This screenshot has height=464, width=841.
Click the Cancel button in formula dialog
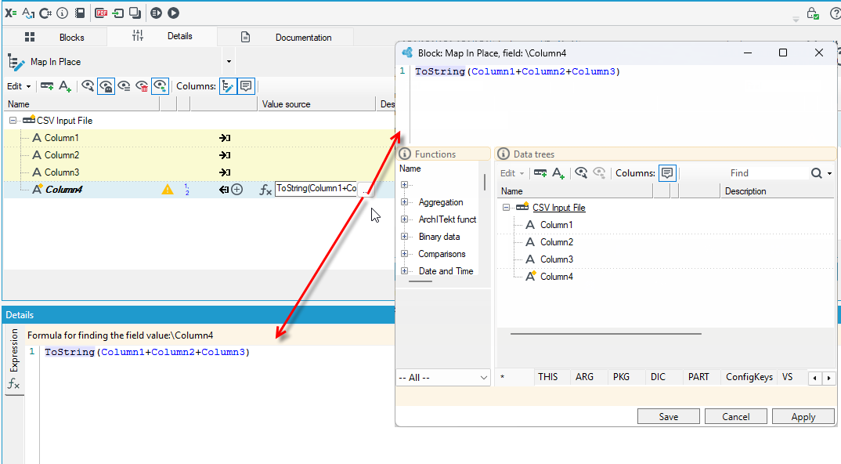pyautogui.click(x=735, y=417)
